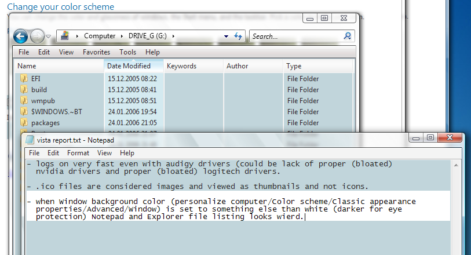Click the Author column header
471x255 pixels.
point(253,65)
